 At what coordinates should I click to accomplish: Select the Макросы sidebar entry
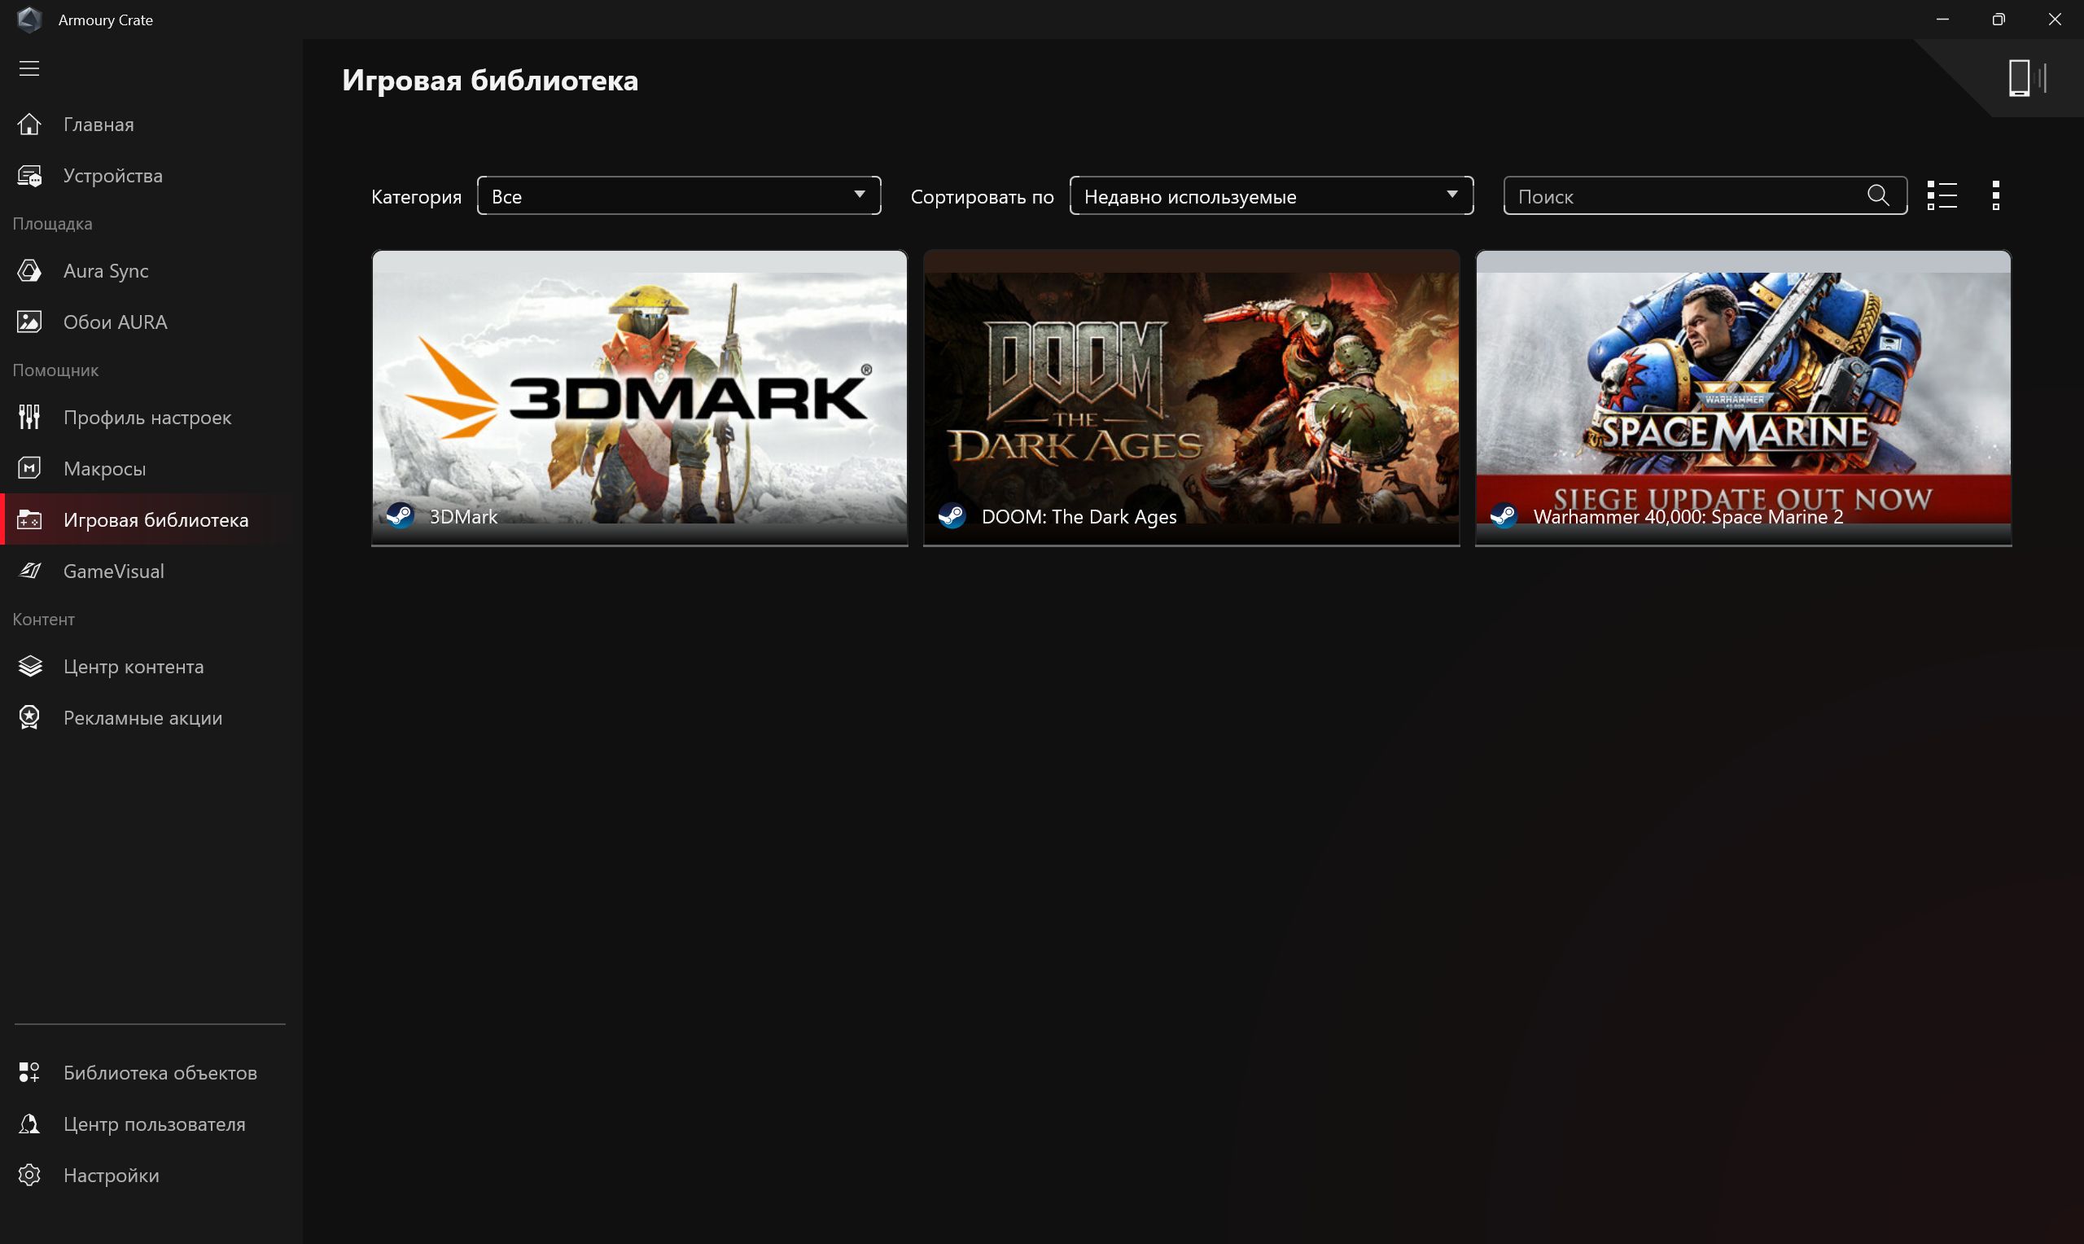click(x=105, y=469)
